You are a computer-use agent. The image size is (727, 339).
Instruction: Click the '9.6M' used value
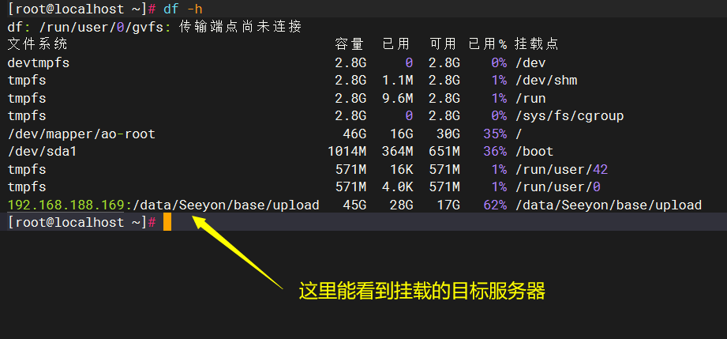(x=398, y=99)
